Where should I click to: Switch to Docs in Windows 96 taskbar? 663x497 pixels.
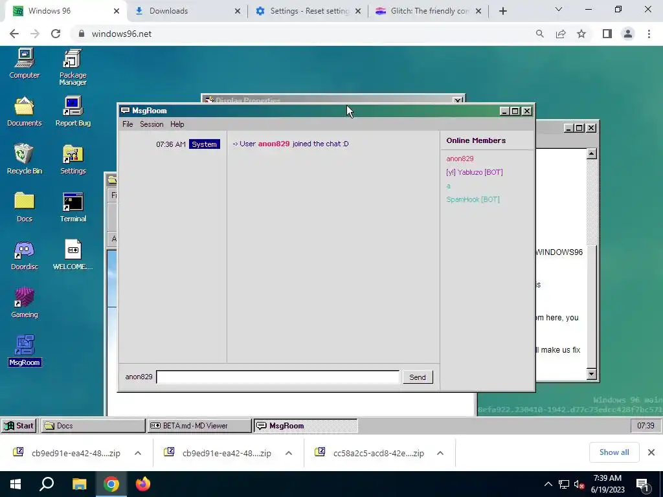[93, 426]
